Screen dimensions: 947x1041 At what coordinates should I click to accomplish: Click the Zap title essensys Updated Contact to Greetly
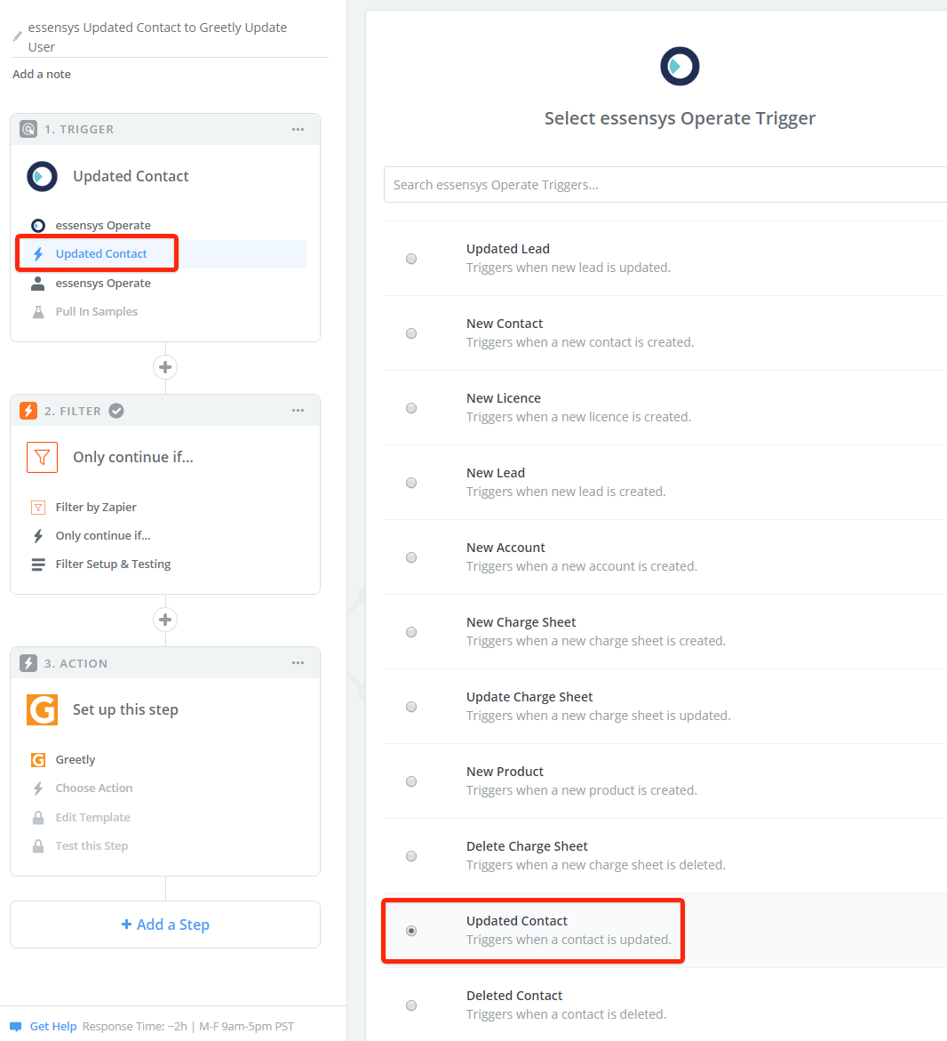[x=157, y=37]
